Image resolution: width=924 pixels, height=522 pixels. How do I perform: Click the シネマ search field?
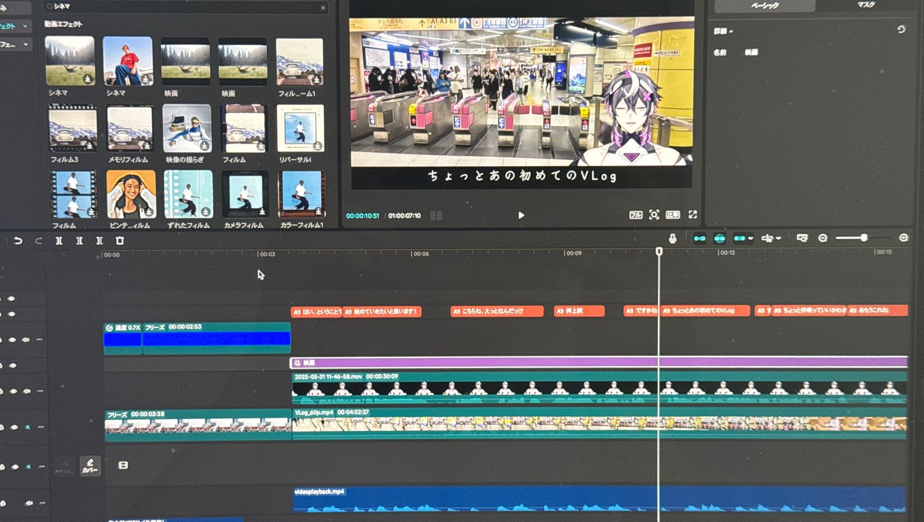click(x=185, y=7)
